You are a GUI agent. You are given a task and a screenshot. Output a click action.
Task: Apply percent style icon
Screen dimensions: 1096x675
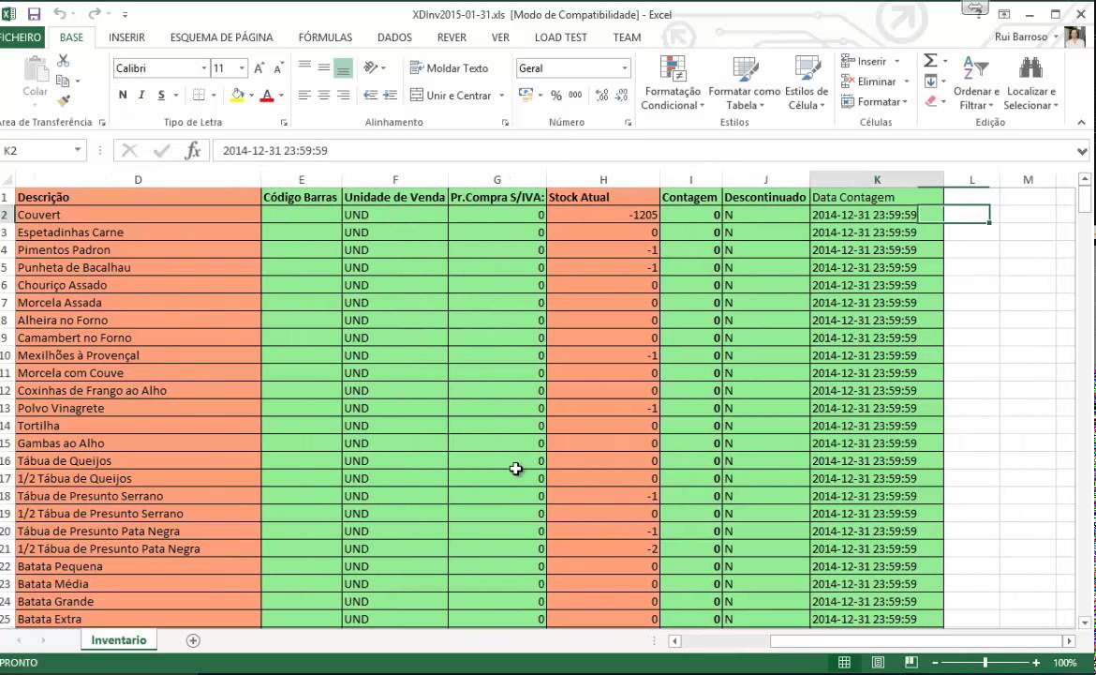coord(556,95)
